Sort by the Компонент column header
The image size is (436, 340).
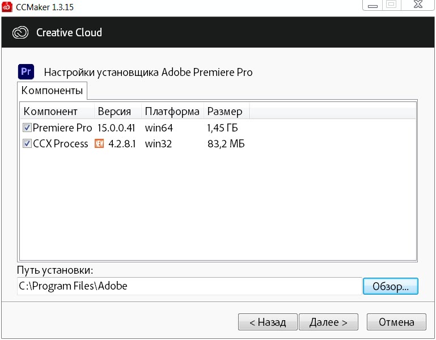coord(57,111)
